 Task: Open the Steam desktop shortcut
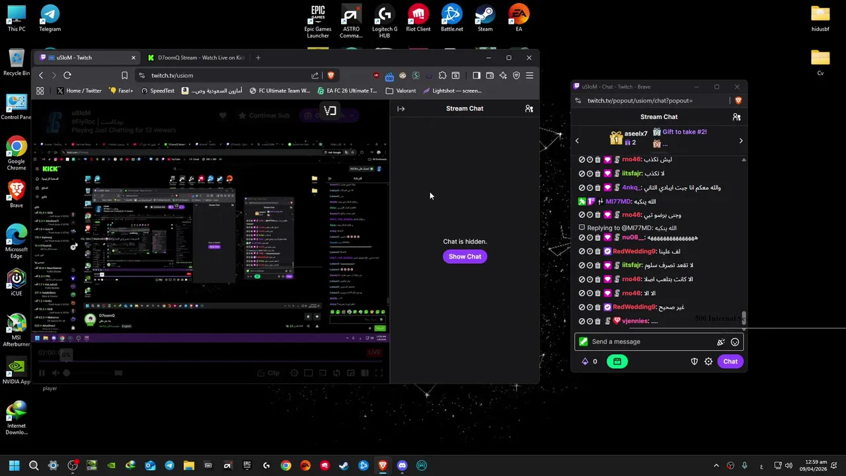[x=485, y=19]
